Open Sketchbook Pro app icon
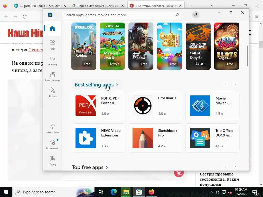The image size is (263, 197). click(x=143, y=138)
